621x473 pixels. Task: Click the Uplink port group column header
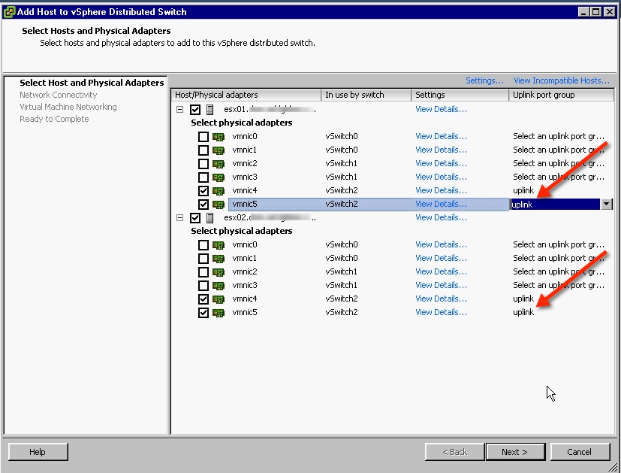(x=561, y=96)
